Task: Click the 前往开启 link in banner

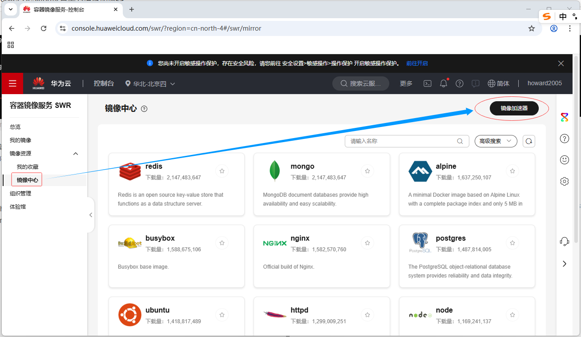Action: 417,63
